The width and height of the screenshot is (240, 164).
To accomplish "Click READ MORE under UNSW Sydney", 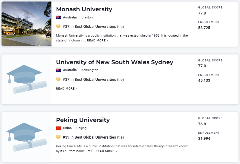I will coord(66,89).
